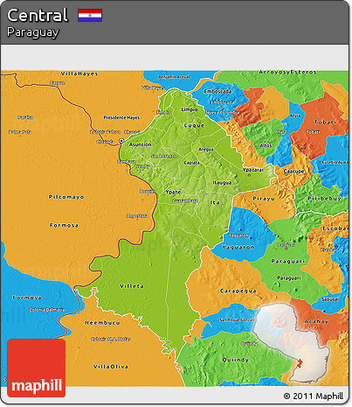Select the "Eusebio Ayala" label
The width and height of the screenshot is (352, 407).
click(x=335, y=162)
